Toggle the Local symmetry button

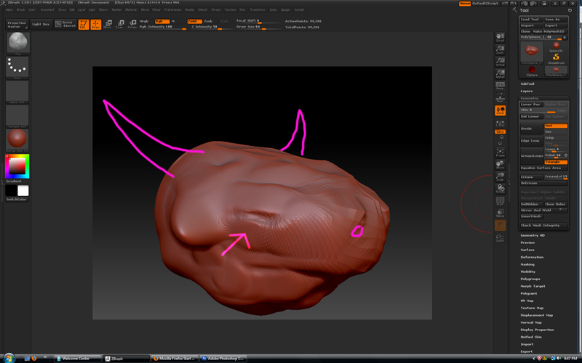tap(500, 110)
